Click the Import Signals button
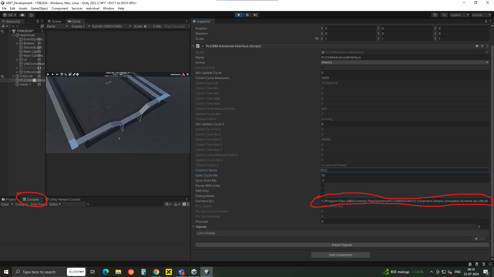494x277 pixels. click(x=342, y=245)
